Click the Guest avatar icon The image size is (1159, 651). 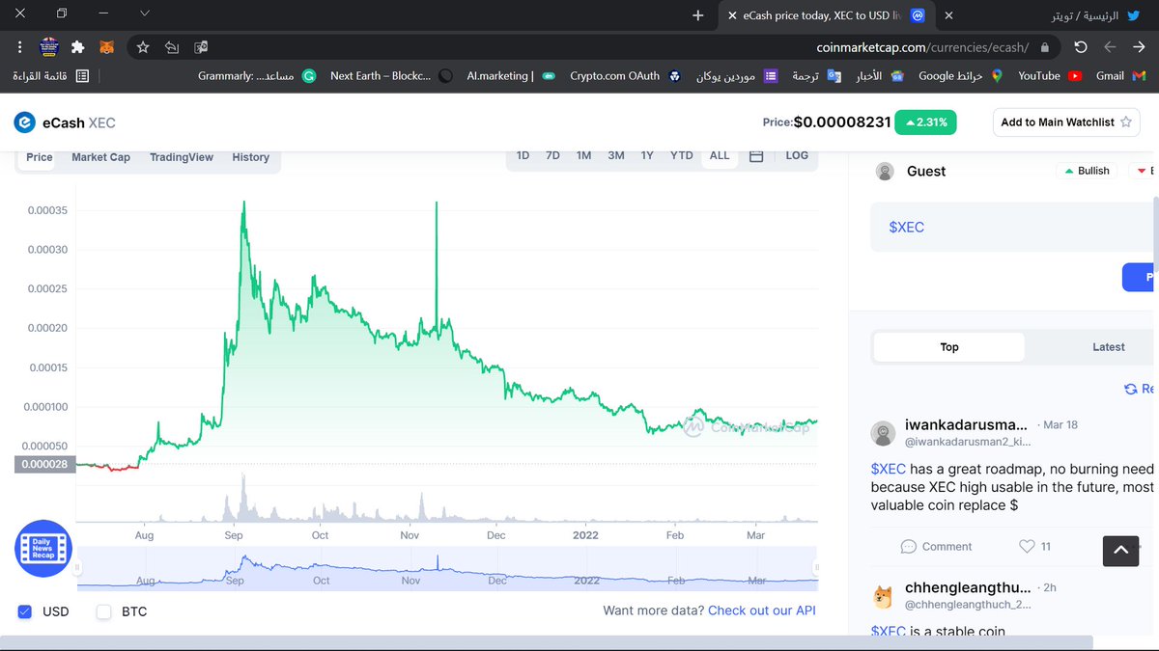click(885, 172)
